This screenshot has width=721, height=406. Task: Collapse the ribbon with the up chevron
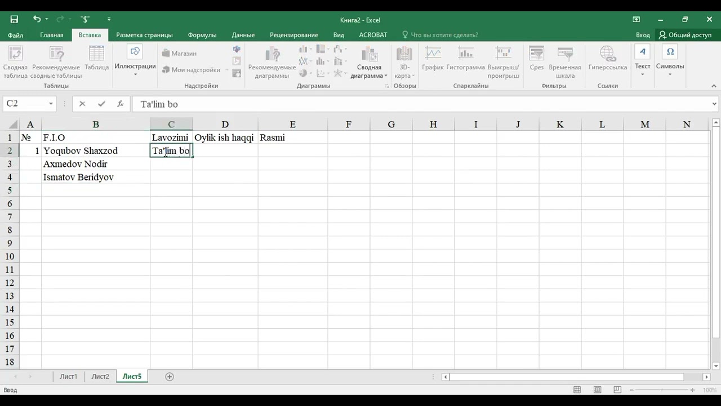click(x=714, y=86)
